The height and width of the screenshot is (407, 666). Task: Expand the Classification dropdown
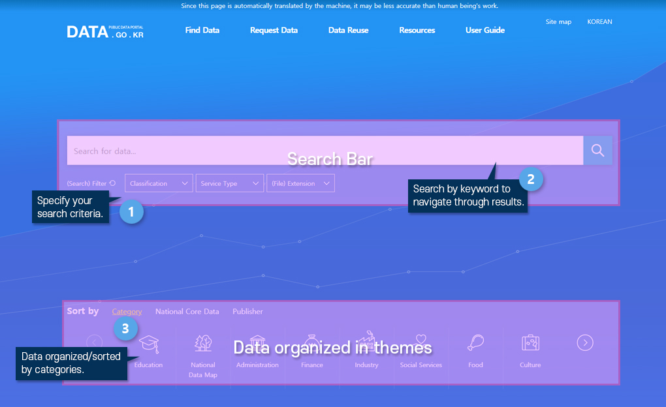click(159, 183)
